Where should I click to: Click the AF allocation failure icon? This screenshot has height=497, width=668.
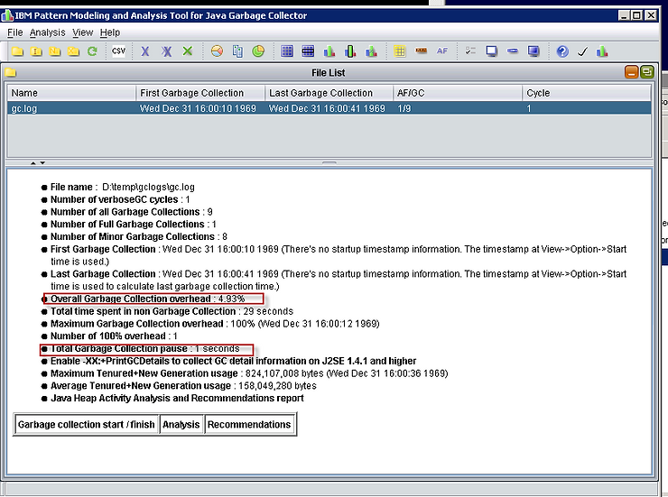pos(442,51)
